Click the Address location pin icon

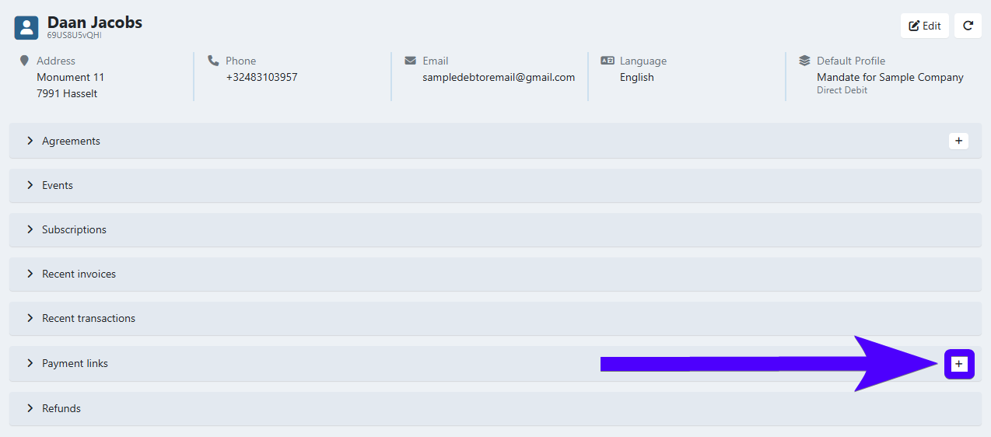coord(24,61)
